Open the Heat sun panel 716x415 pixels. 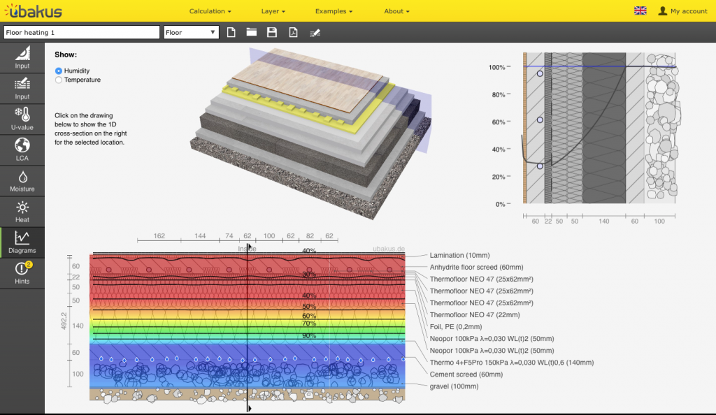22,211
